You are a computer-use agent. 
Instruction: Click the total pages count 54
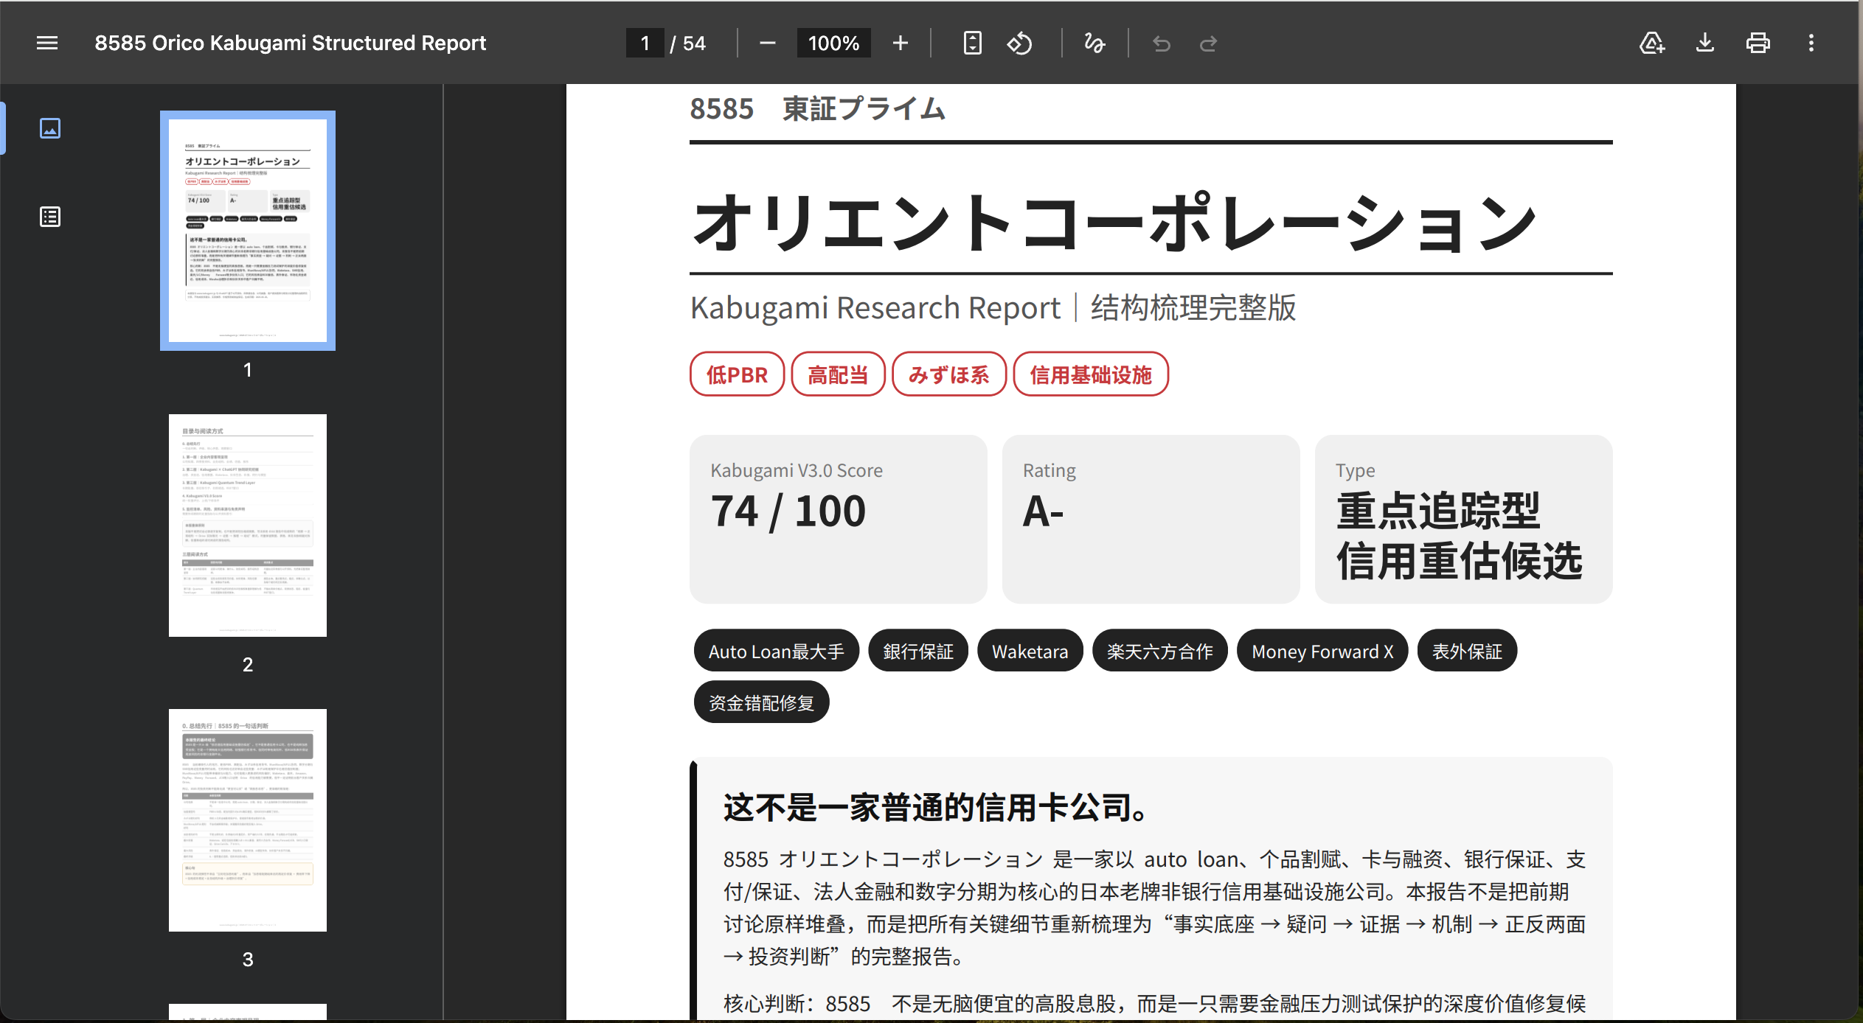pyautogui.click(x=694, y=43)
